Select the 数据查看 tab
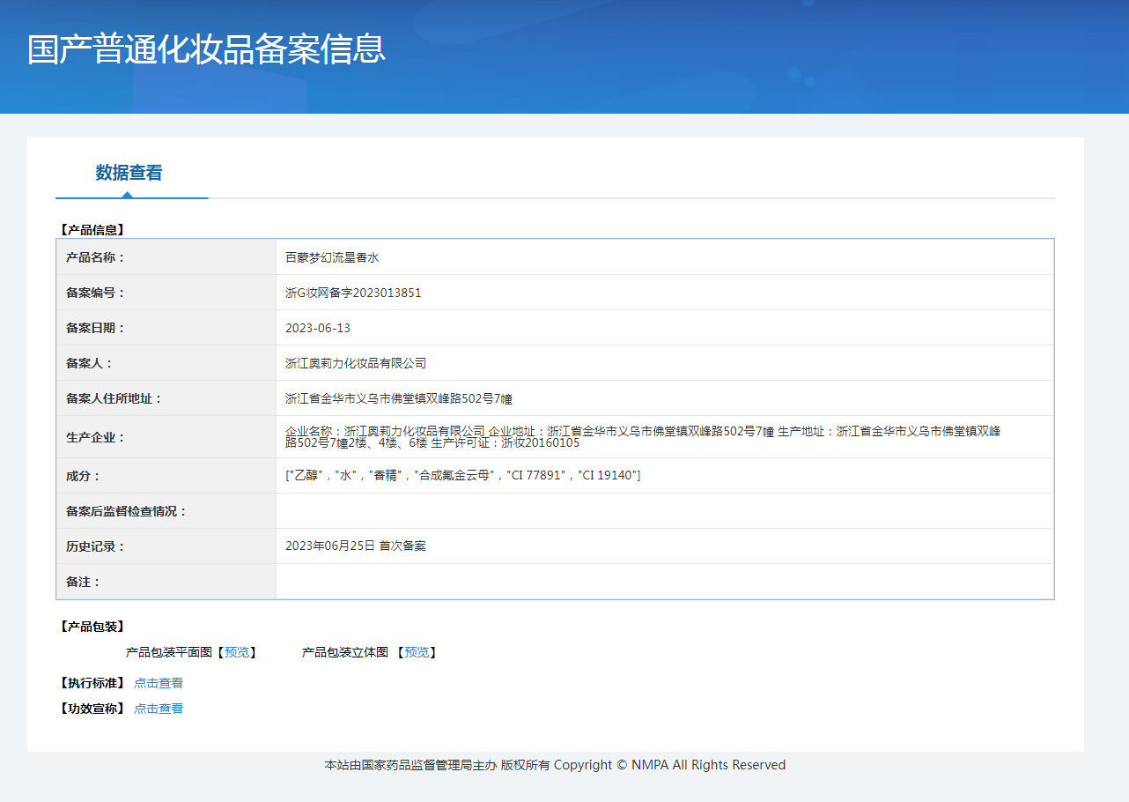Viewport: 1129px width, 802px height. (x=129, y=173)
